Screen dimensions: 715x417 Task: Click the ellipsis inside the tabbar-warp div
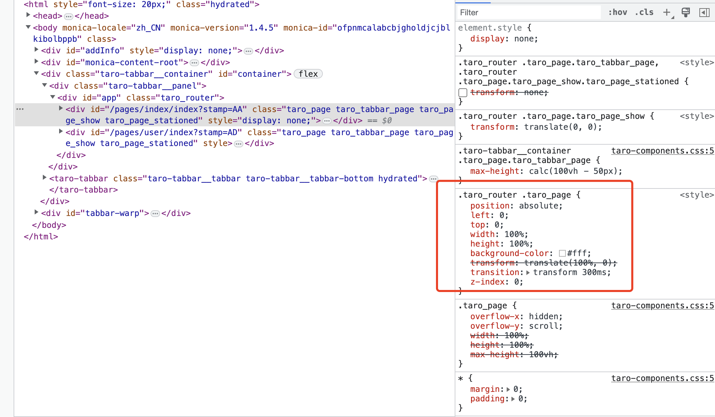click(155, 213)
